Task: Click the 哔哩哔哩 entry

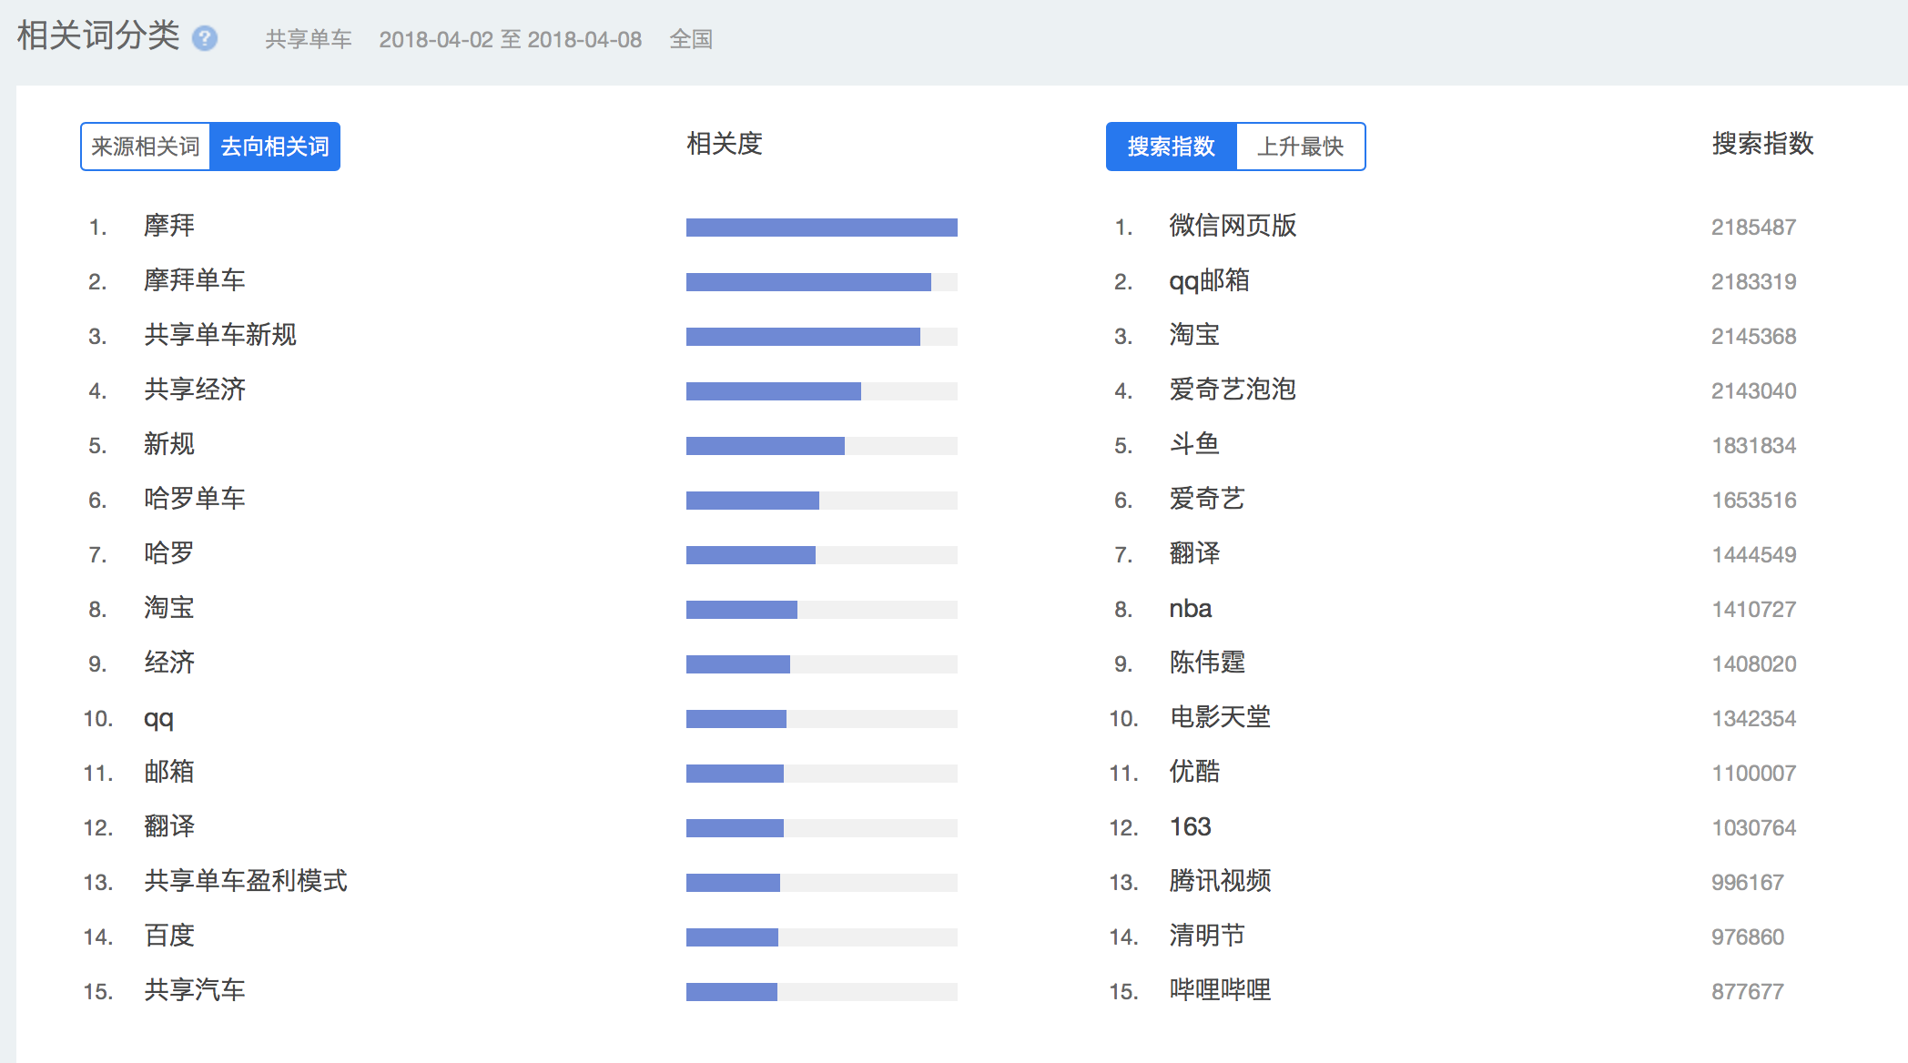Action: click(1220, 990)
